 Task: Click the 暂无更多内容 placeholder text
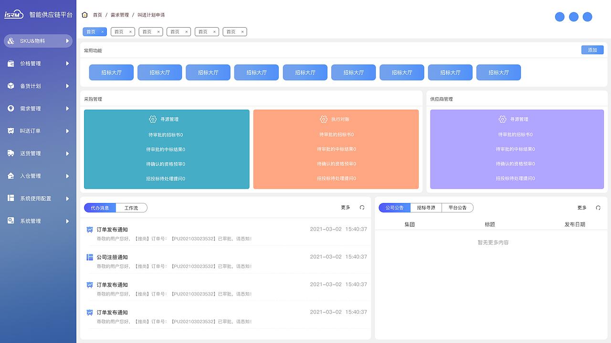click(x=493, y=242)
